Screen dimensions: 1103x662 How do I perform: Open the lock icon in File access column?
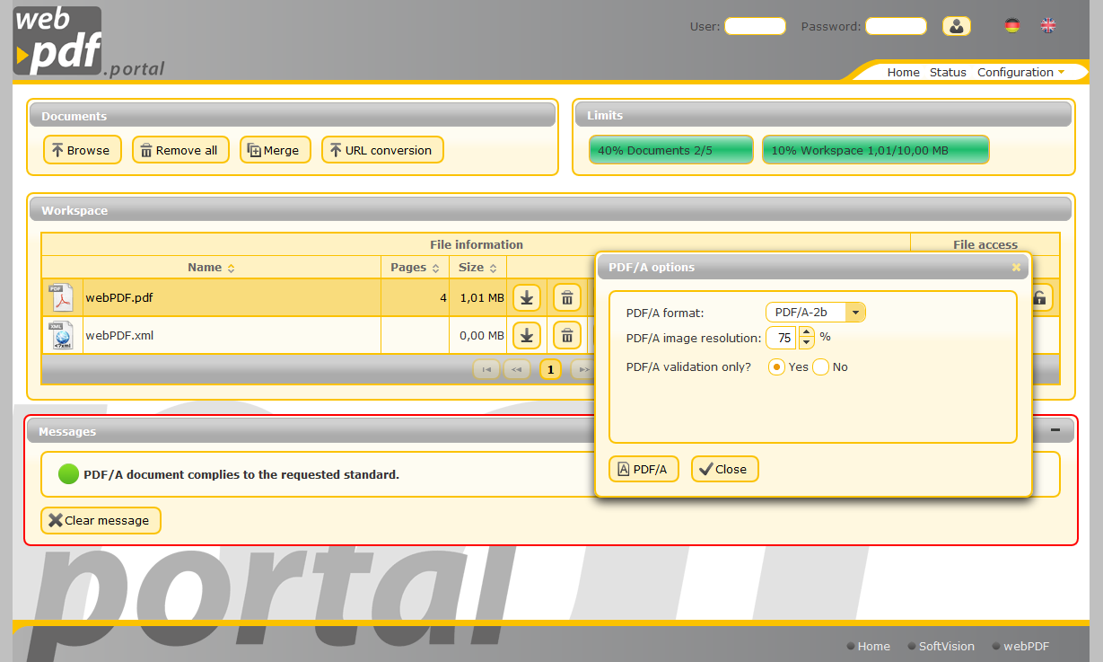tap(1039, 297)
